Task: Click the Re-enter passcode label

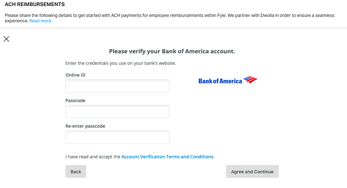Action: [85, 126]
